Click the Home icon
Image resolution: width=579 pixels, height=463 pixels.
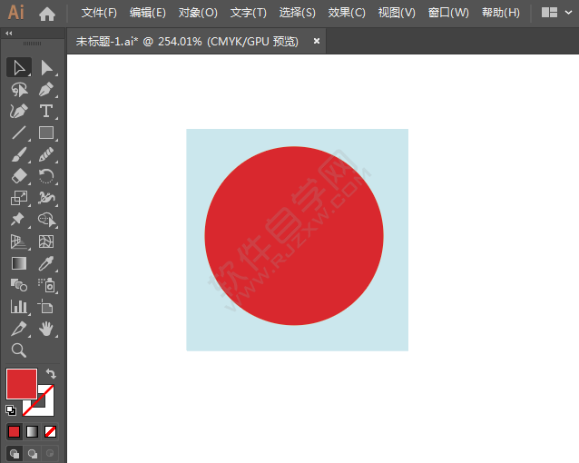point(47,14)
